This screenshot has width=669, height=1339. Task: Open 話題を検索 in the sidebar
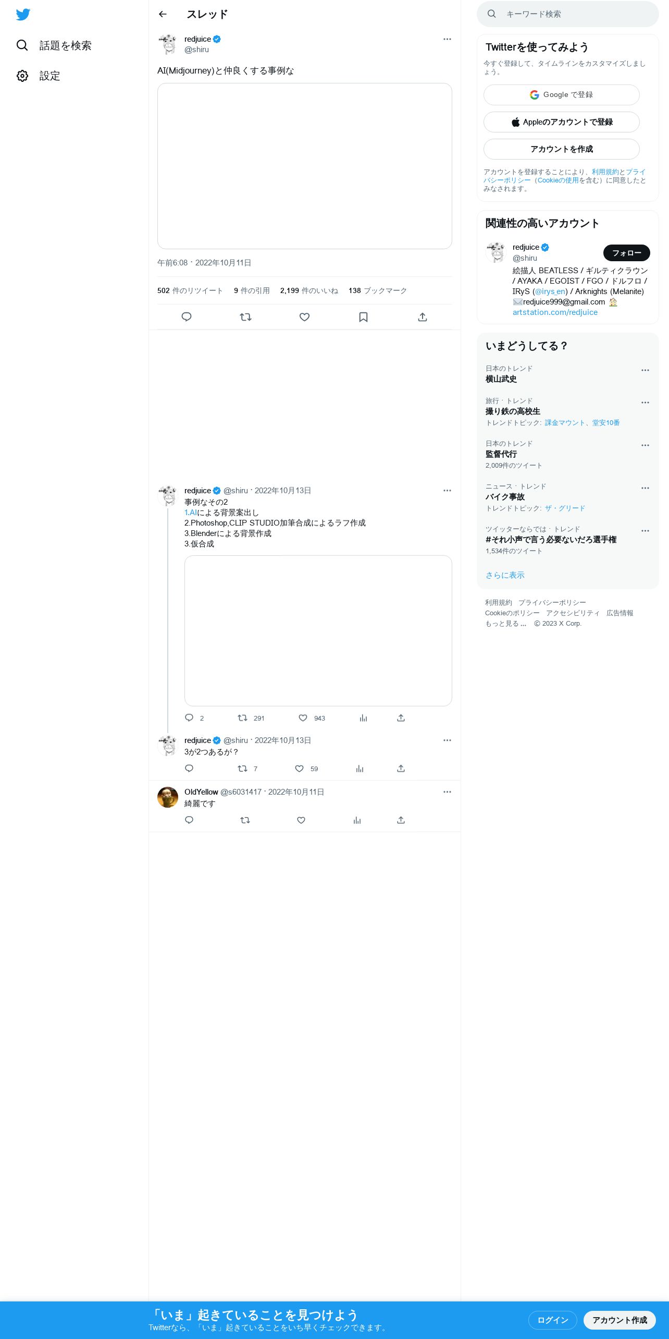pos(54,45)
